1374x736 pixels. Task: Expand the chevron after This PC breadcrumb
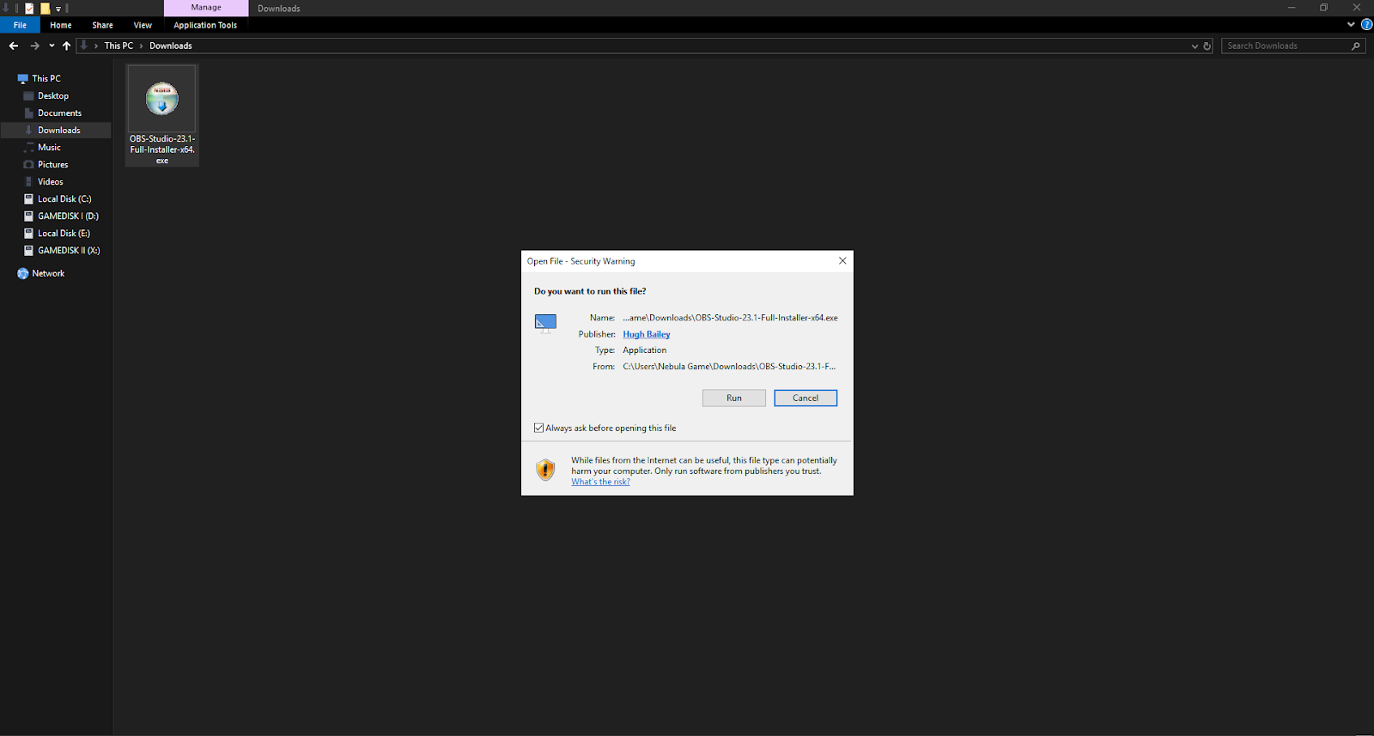tap(142, 46)
